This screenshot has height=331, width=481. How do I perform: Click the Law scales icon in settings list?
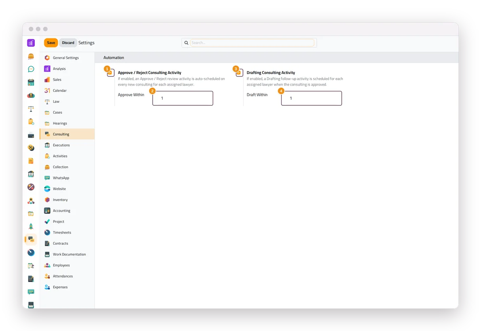coord(47,101)
